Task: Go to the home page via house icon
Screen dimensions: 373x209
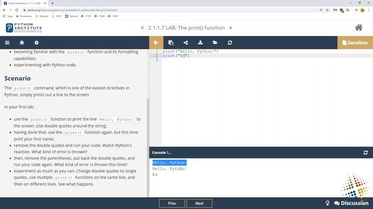Action: click(x=359, y=28)
